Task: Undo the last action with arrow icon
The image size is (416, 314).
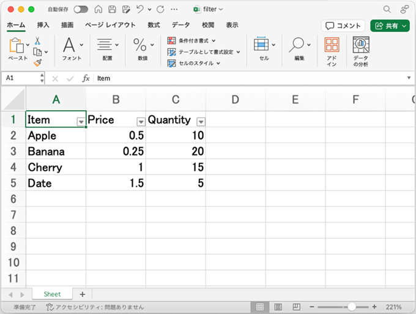Action: [x=140, y=9]
